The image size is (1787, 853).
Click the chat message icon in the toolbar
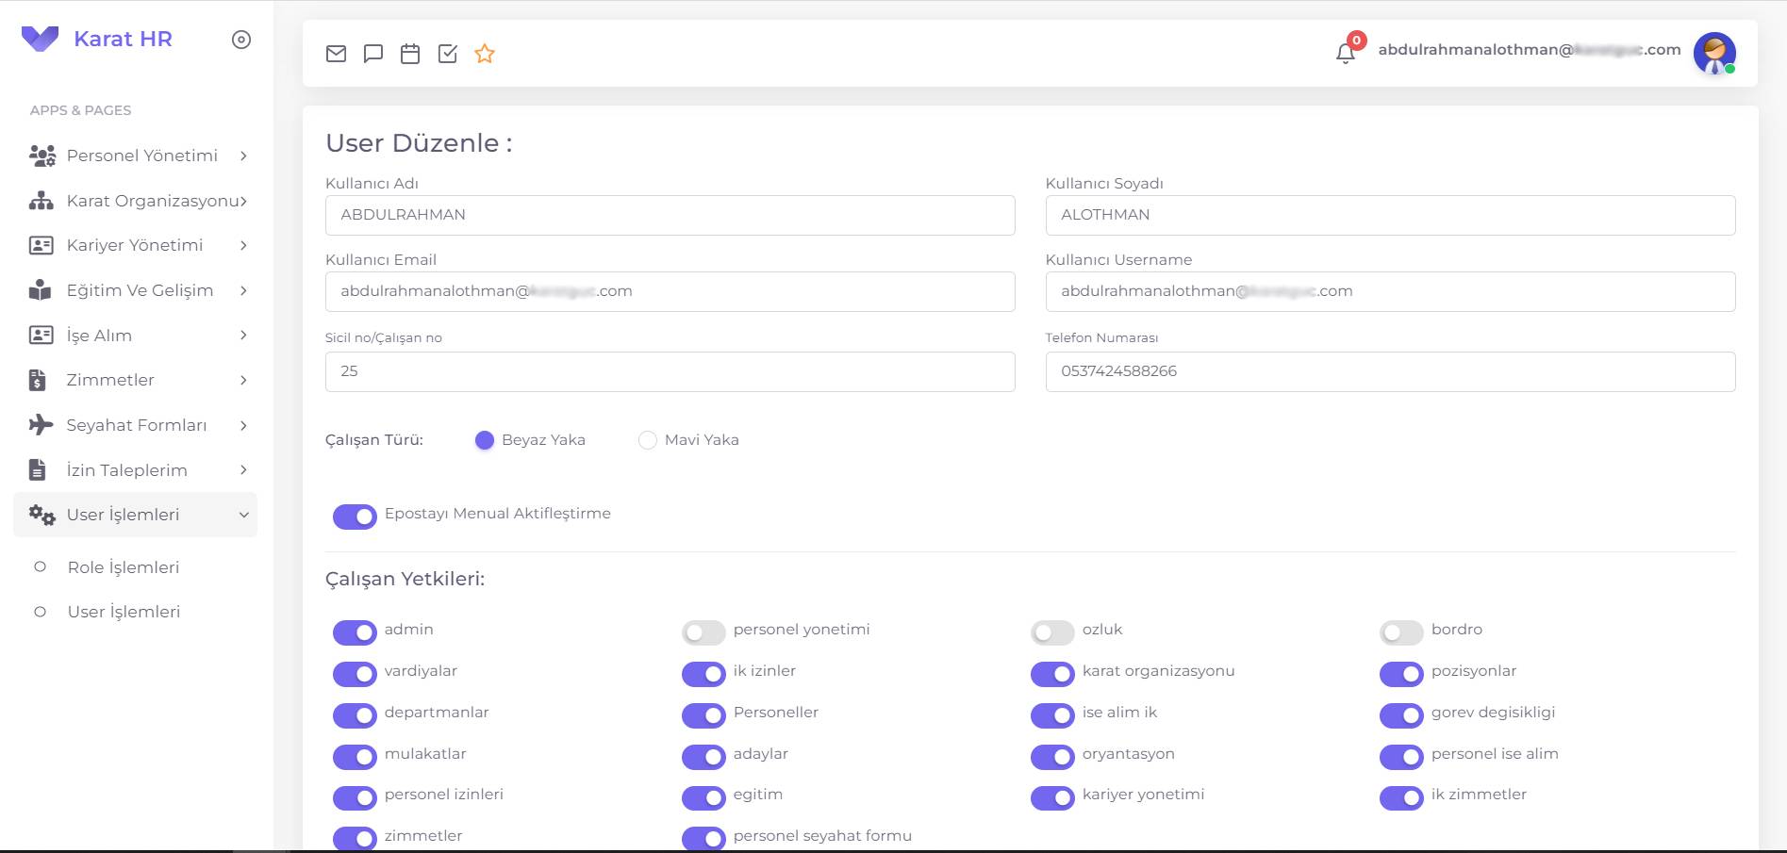point(373,54)
